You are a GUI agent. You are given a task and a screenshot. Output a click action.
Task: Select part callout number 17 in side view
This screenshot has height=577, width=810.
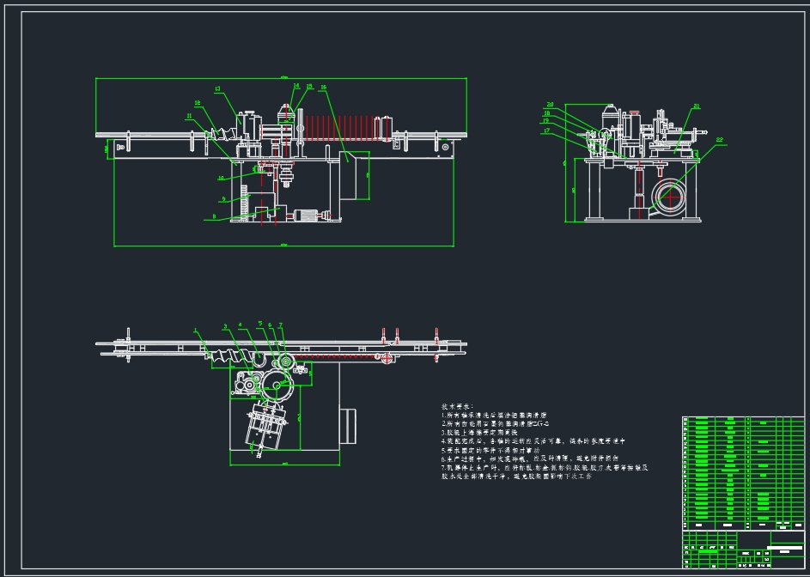(546, 131)
